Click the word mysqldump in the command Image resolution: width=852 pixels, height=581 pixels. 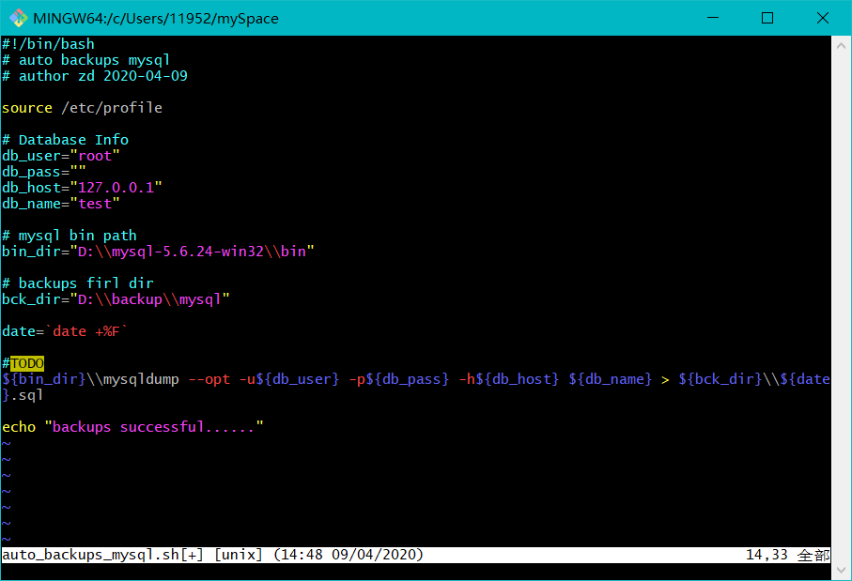pos(141,379)
